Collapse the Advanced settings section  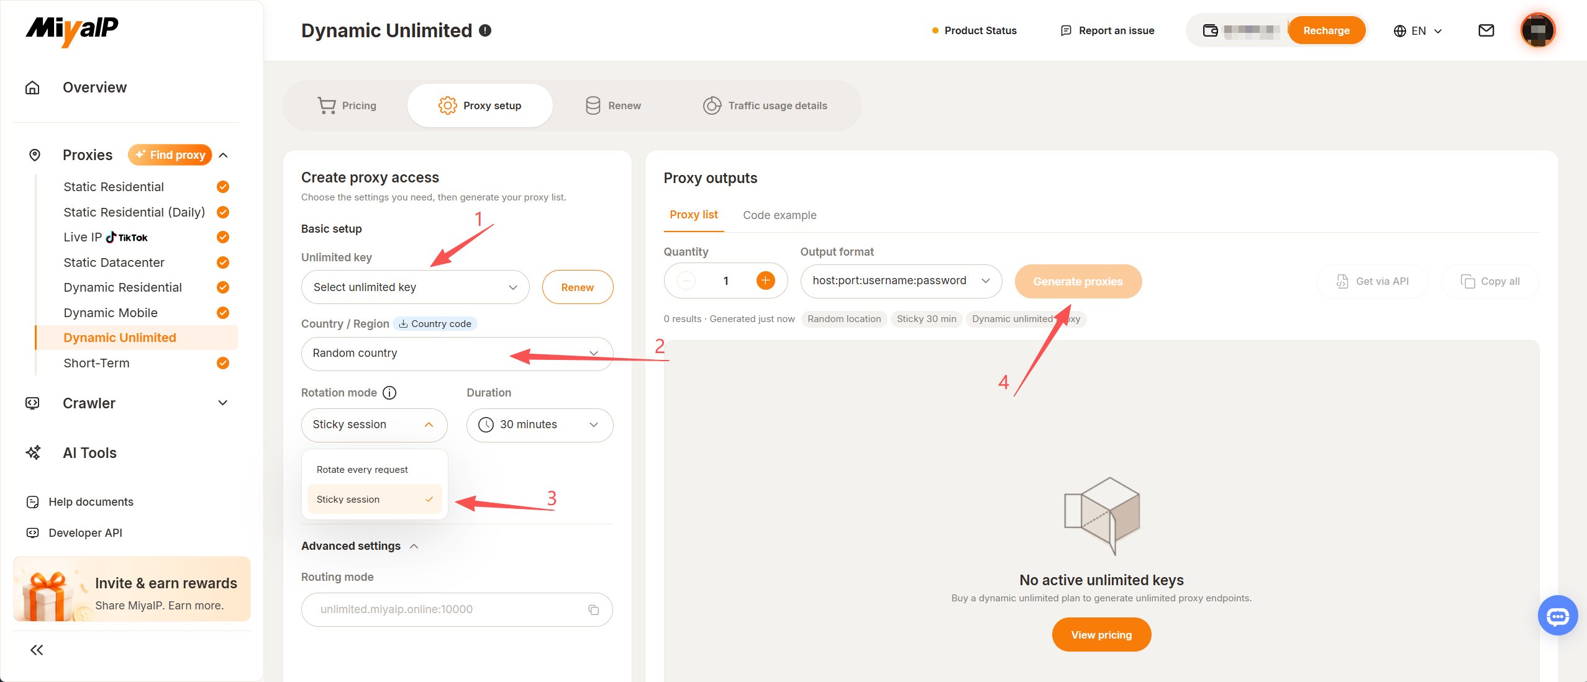pyautogui.click(x=360, y=546)
